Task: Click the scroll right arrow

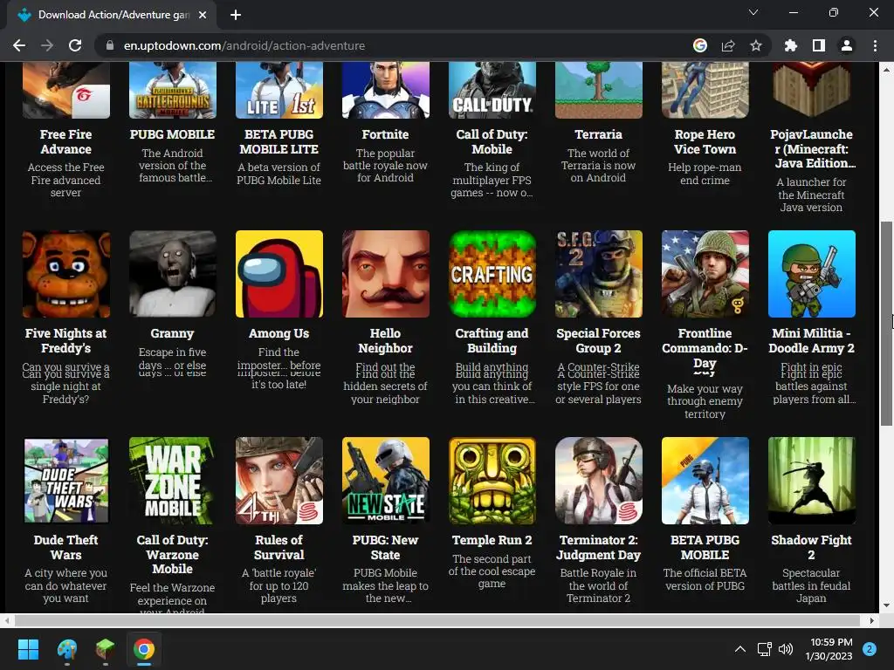Action: pyautogui.click(x=872, y=620)
